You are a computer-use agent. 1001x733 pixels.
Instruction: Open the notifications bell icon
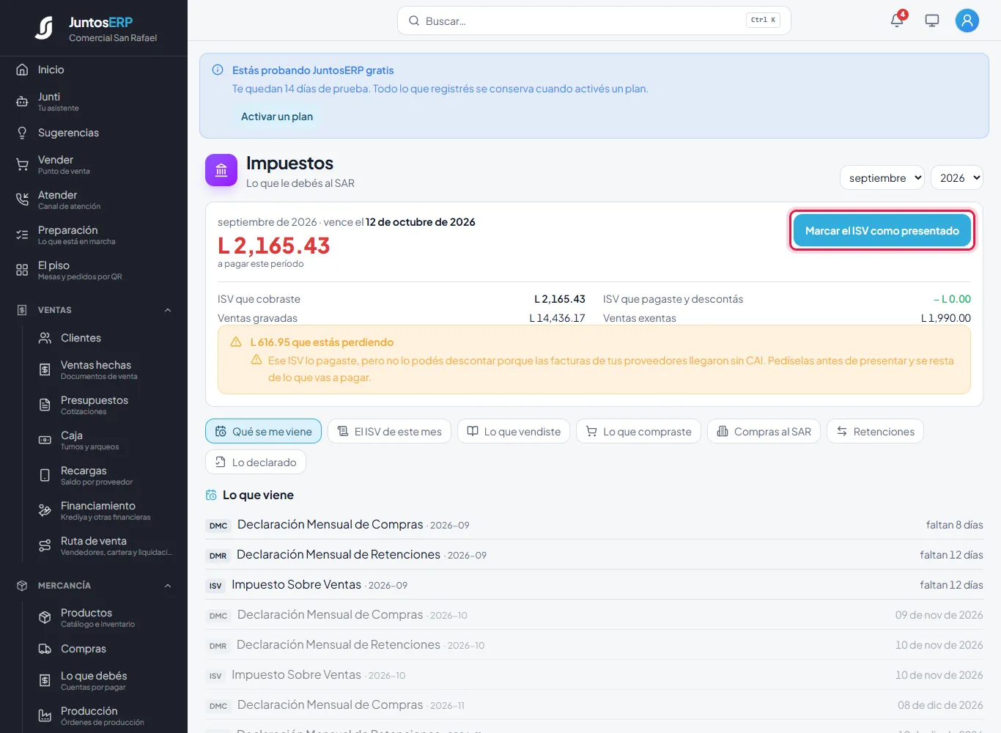pos(897,21)
